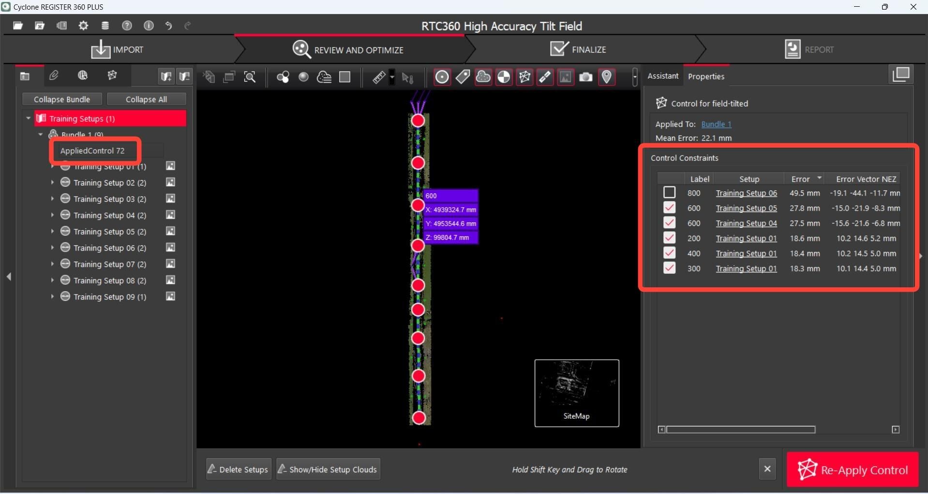This screenshot has height=494, width=928.
Task: Uncheck the label 300 constraint checkbox
Action: click(669, 268)
